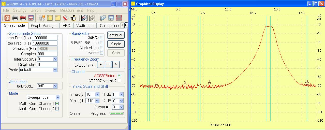The image size is (325, 130).
Task: Click the open folder toolbar icon
Action: coord(103,18)
